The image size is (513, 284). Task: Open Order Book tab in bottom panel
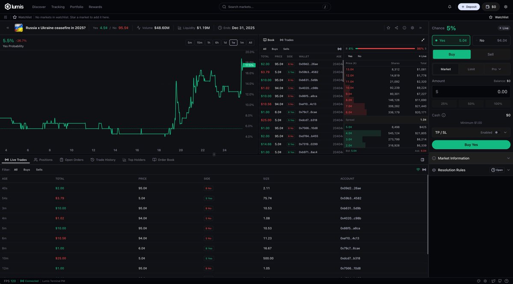tap(163, 160)
